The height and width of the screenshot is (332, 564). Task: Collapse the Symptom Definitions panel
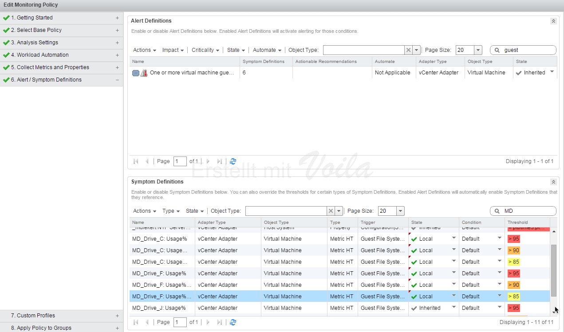point(553,182)
